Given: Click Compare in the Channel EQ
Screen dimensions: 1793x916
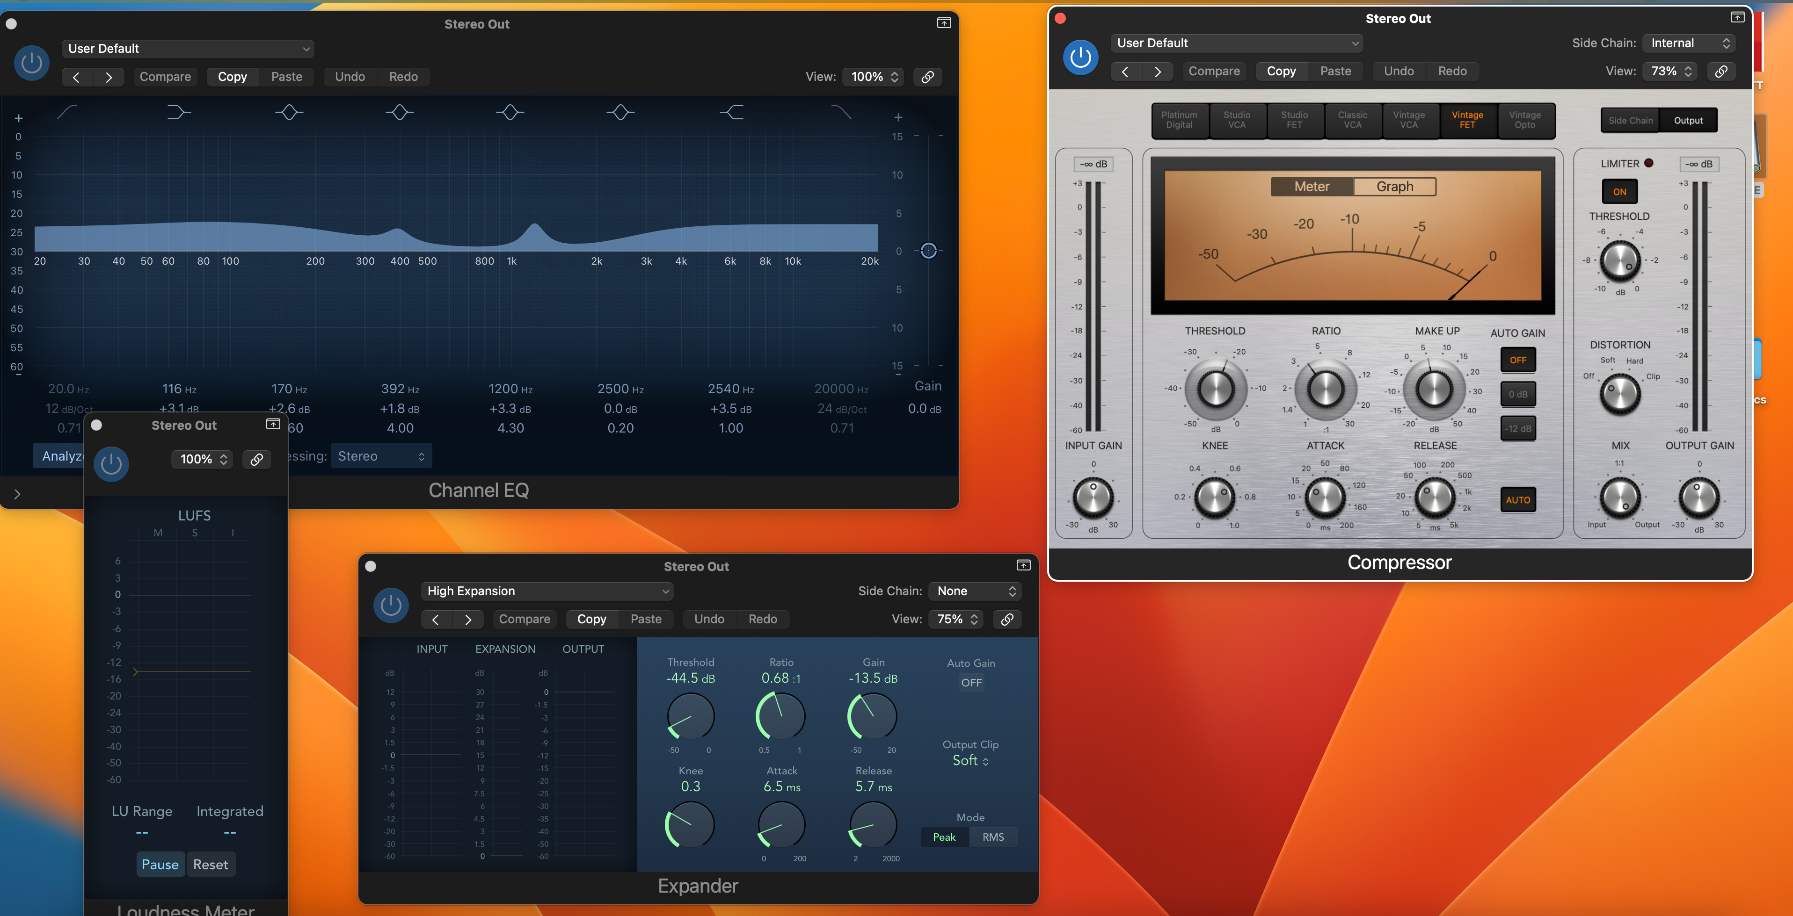Looking at the screenshot, I should pyautogui.click(x=165, y=77).
